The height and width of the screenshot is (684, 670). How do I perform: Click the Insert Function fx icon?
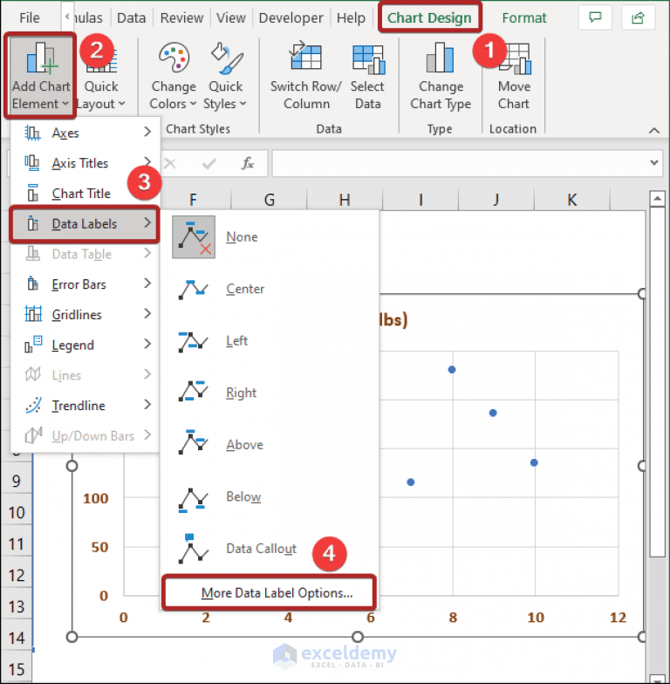(x=248, y=163)
